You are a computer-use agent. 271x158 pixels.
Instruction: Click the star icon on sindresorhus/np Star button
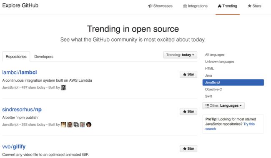pyautogui.click(x=185, y=111)
